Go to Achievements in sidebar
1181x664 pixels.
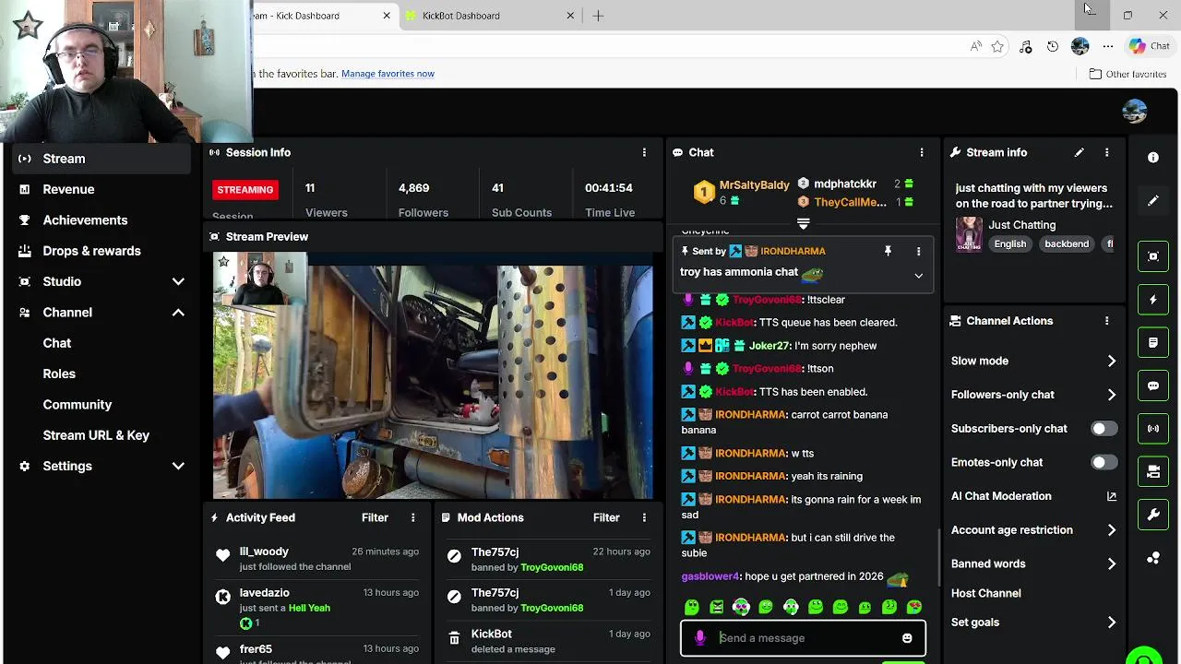[x=85, y=219]
